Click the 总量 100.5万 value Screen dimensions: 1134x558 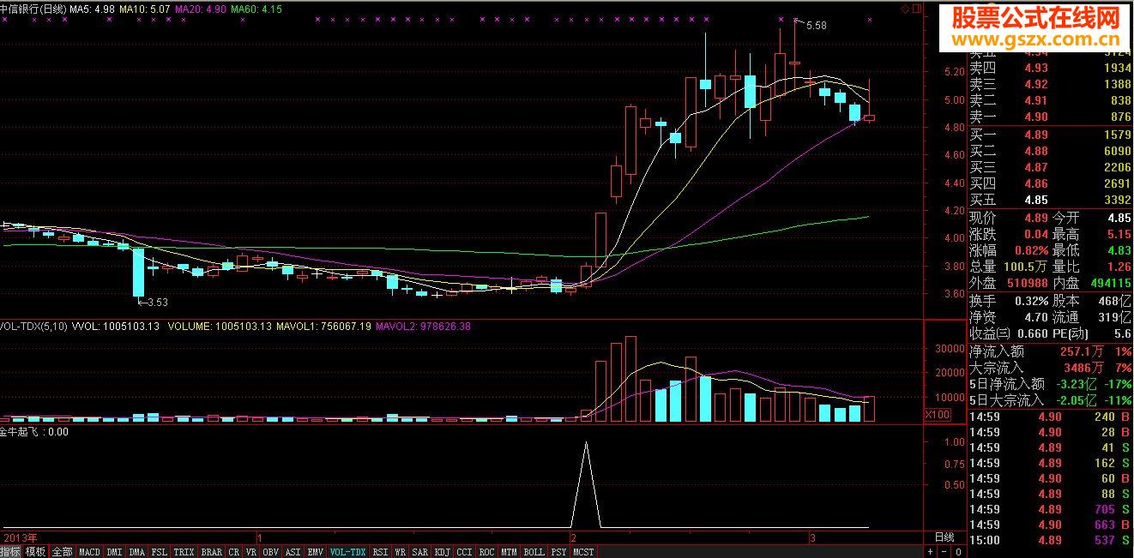(1025, 267)
